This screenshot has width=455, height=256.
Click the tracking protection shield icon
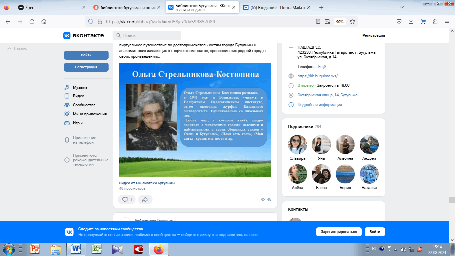coord(90,21)
